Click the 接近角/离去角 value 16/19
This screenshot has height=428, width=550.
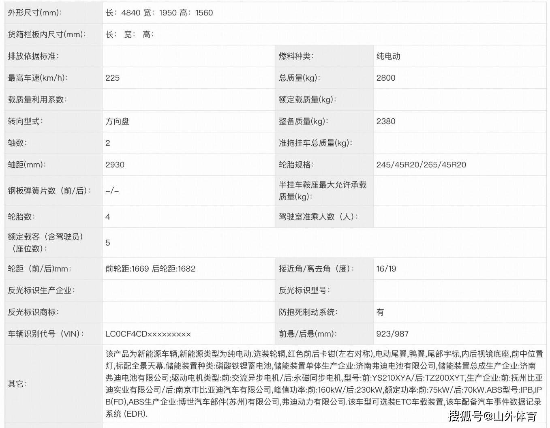[x=386, y=269]
